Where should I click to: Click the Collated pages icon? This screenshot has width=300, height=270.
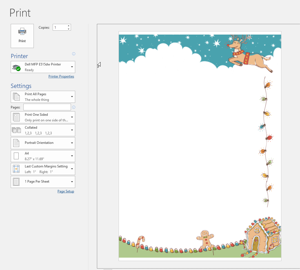(17, 130)
